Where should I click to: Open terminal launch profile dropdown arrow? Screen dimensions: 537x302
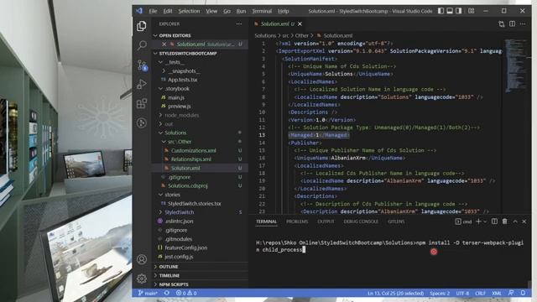[x=485, y=221]
